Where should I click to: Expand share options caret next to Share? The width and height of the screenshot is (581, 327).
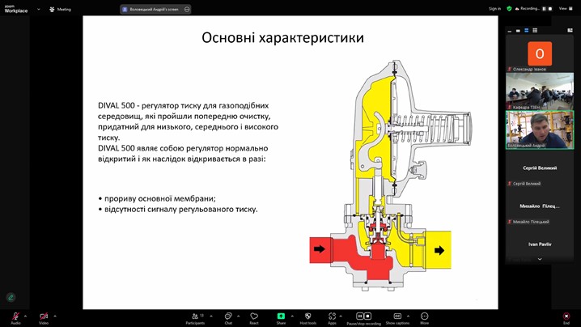[292, 316]
